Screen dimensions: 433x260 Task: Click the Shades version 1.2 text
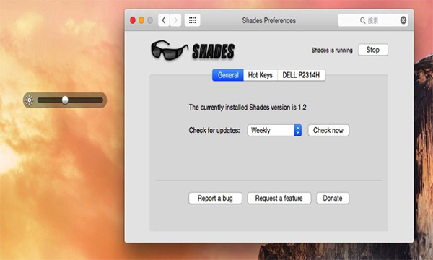coord(248,107)
